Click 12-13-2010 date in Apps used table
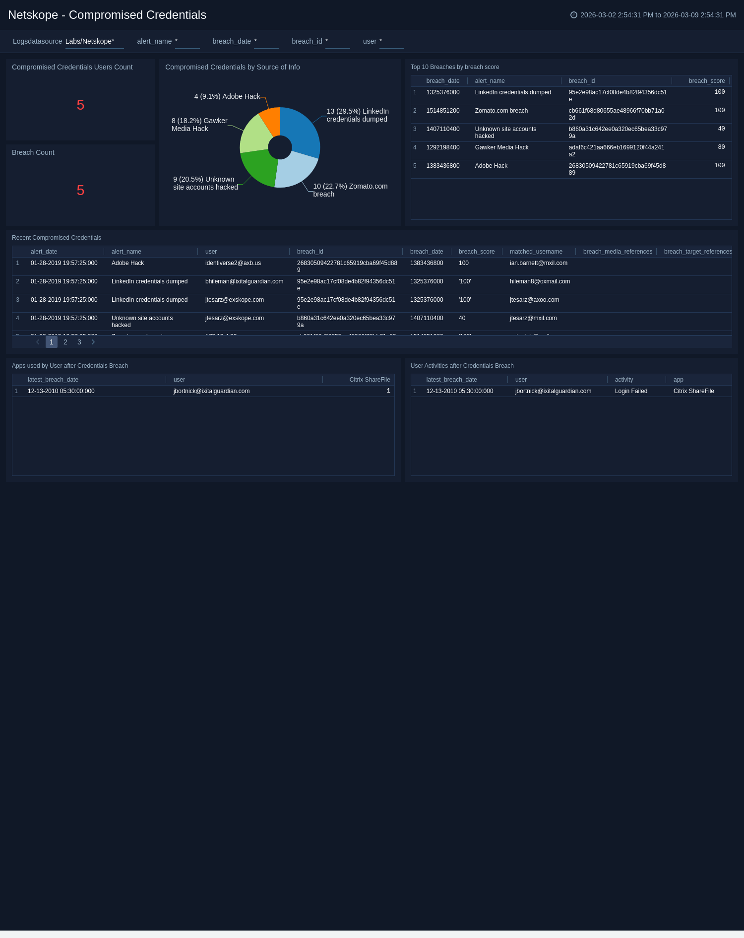 coord(61,391)
